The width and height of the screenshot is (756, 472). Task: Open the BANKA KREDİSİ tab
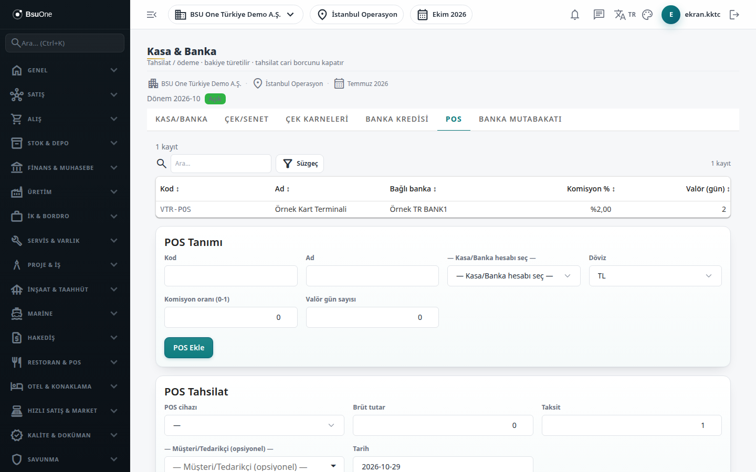click(397, 120)
